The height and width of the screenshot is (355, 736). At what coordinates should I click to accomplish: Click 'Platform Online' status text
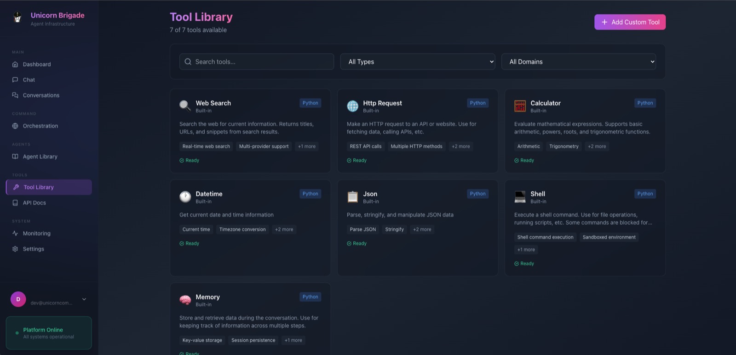(x=43, y=330)
